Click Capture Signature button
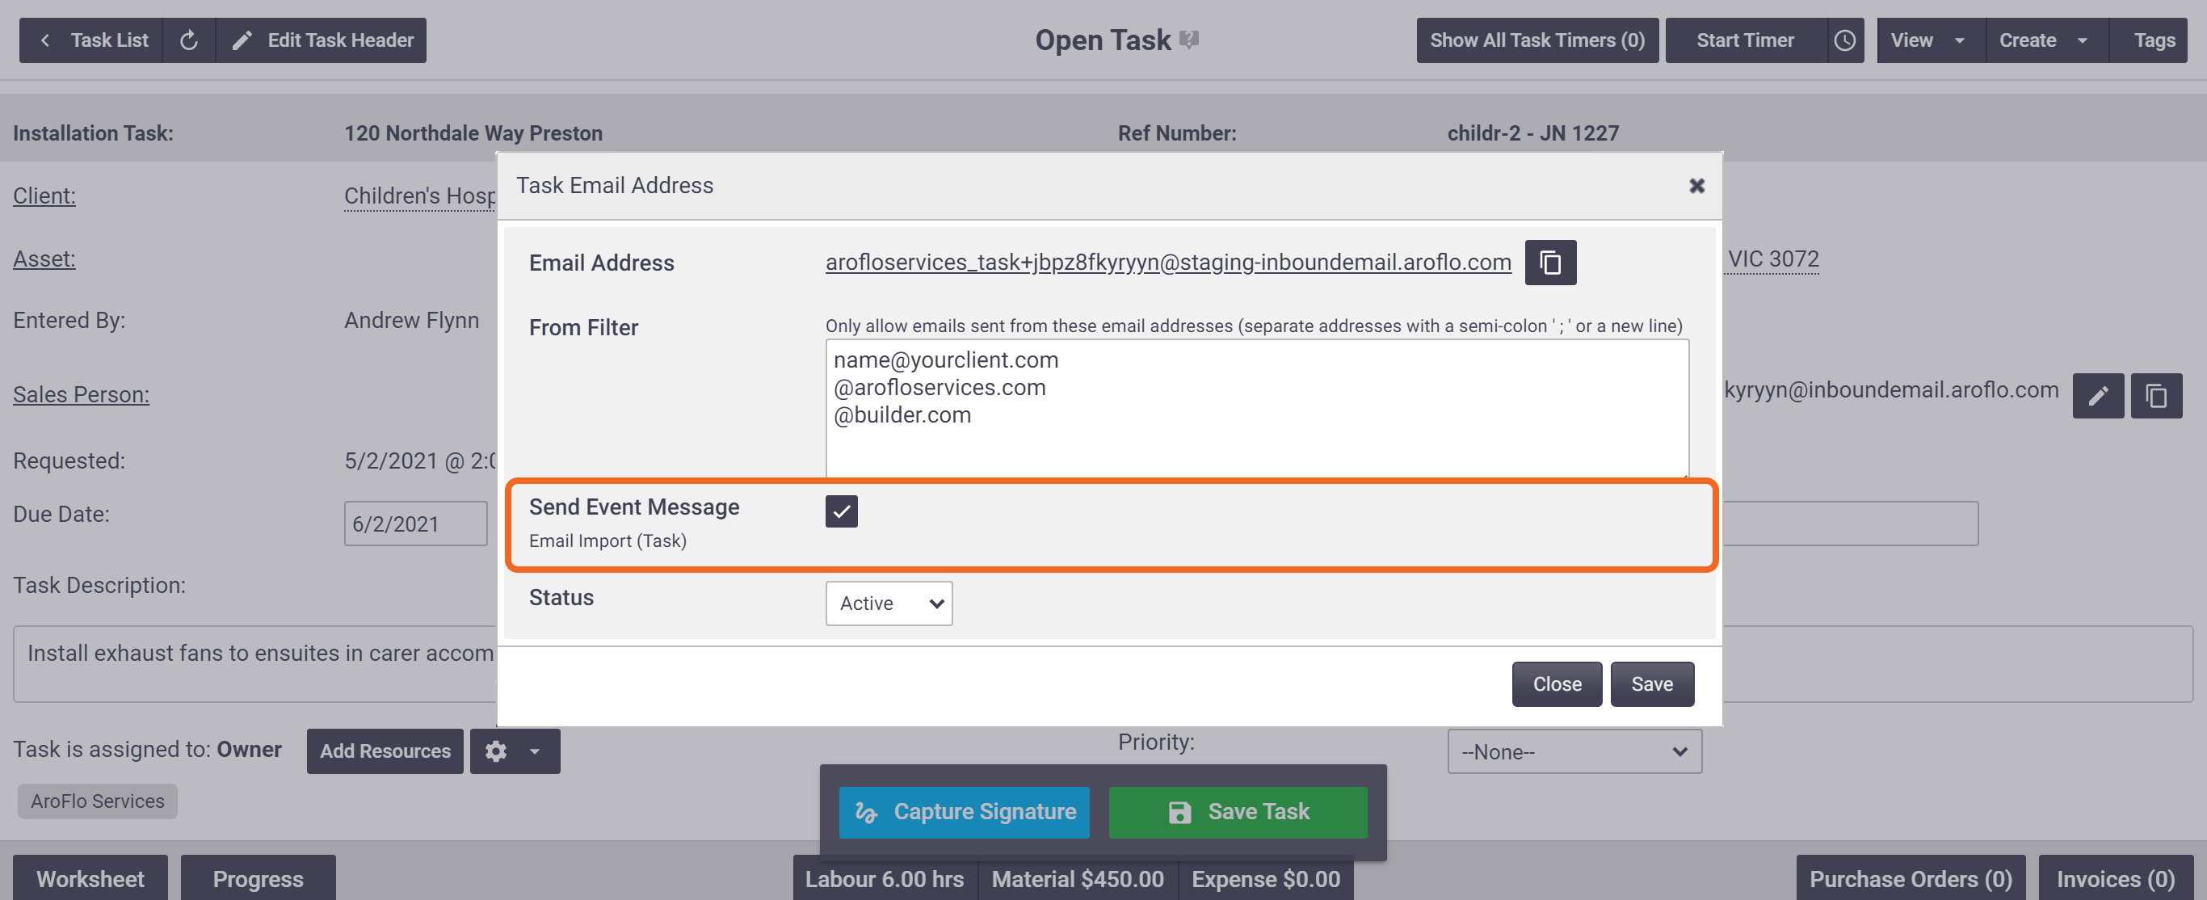This screenshot has height=900, width=2207. point(964,812)
